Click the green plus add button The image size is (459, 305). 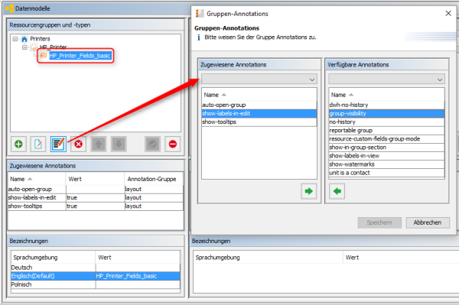(x=18, y=144)
